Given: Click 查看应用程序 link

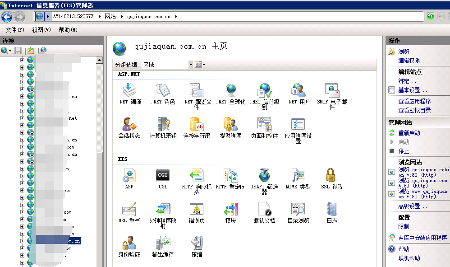Looking at the screenshot, I should 414,102.
